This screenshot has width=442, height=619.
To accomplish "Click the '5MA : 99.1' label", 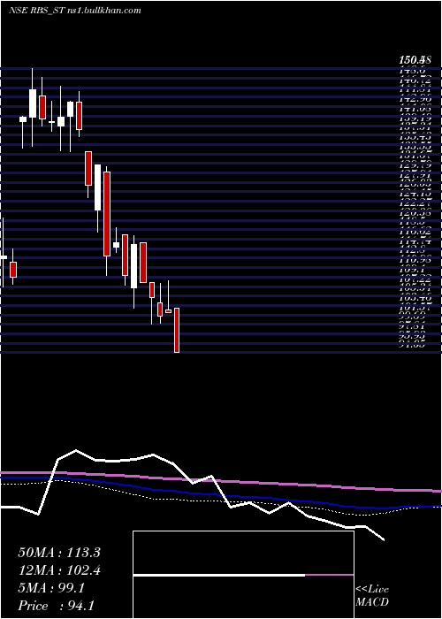I will tap(51, 588).
